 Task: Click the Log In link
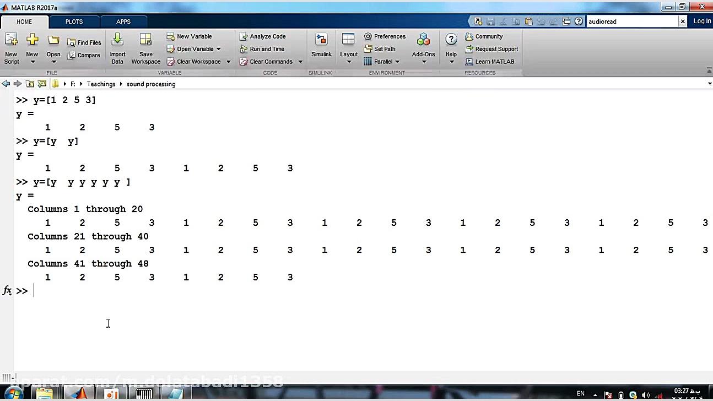(x=702, y=21)
